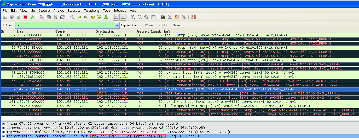Go back in packet history
Viewport: 359px width, 140px height.
[x=79, y=17]
